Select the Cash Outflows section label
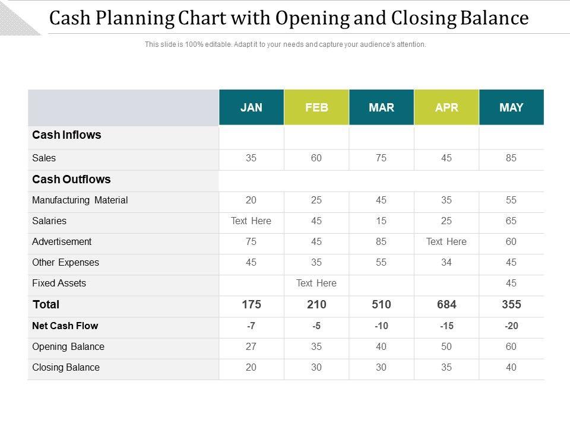The image size is (570, 427). [71, 179]
